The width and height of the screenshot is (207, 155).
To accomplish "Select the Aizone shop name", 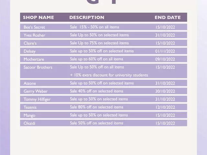I will (x=30, y=83).
